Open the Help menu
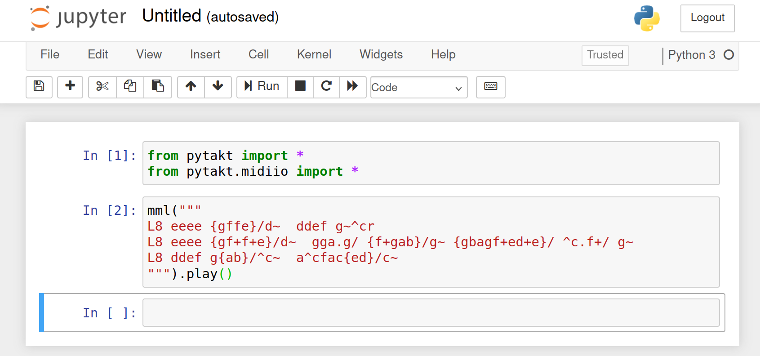760x356 pixels. point(443,54)
